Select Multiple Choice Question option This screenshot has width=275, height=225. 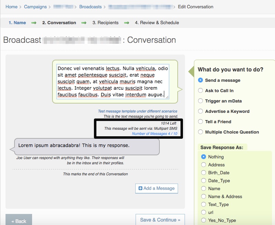pos(200,132)
